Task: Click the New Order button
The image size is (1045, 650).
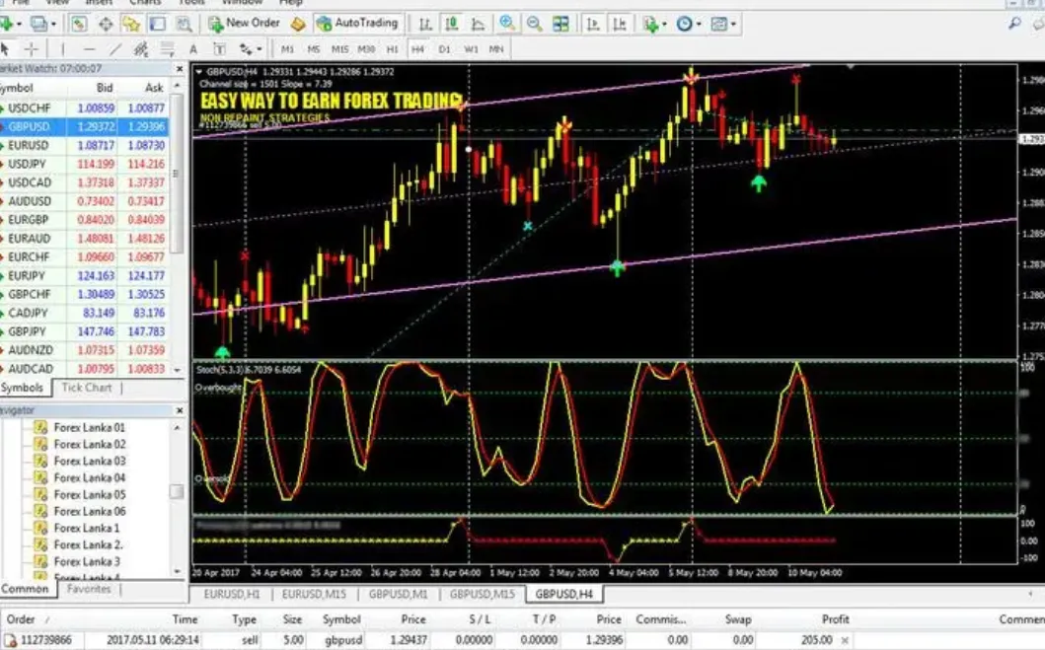Action: 245,24
